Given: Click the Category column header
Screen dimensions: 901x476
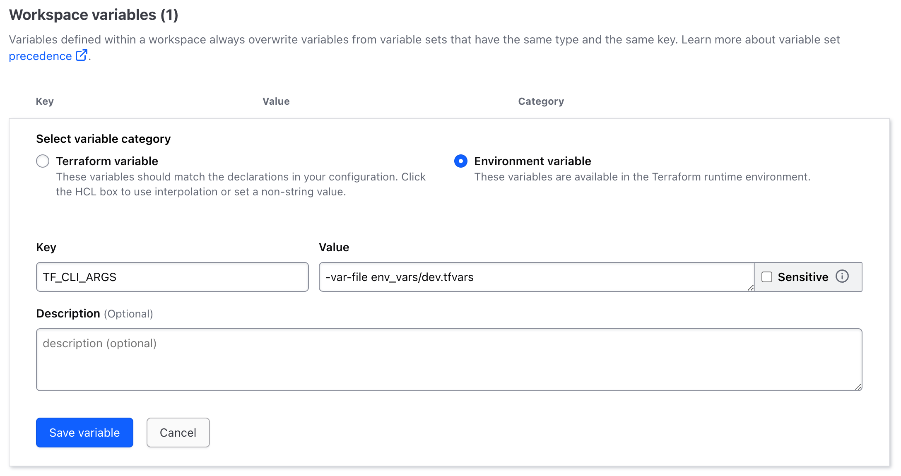Looking at the screenshot, I should [x=541, y=101].
